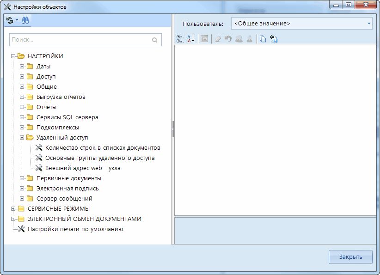Click the save with arrow icon
380x275 pixels.
(274, 39)
